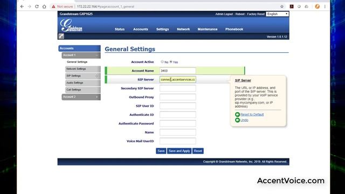Click the Admin Logout link
The width and height of the screenshot is (345, 194).
[224, 14]
